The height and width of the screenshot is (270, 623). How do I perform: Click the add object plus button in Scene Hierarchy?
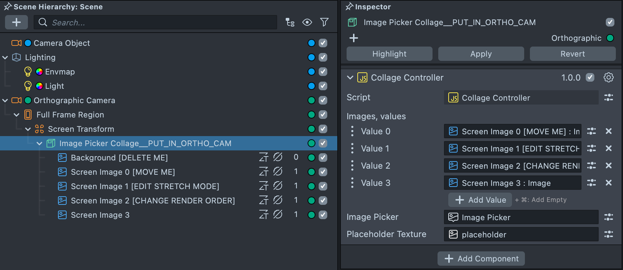coord(16,22)
